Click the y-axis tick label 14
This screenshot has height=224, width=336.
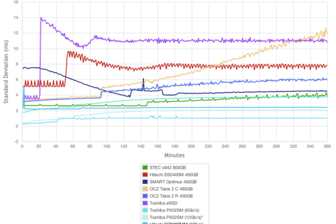pyautogui.click(x=16, y=18)
